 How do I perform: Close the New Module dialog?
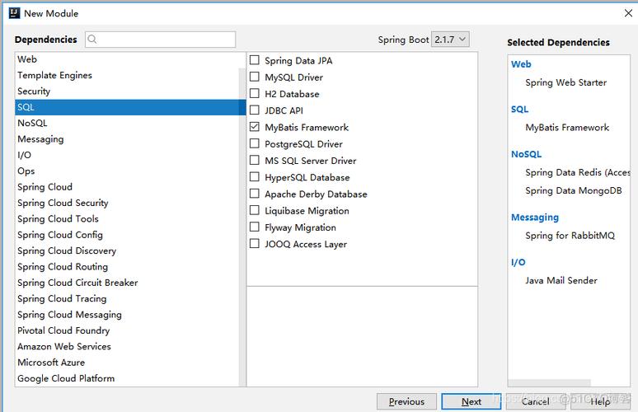coord(628,13)
